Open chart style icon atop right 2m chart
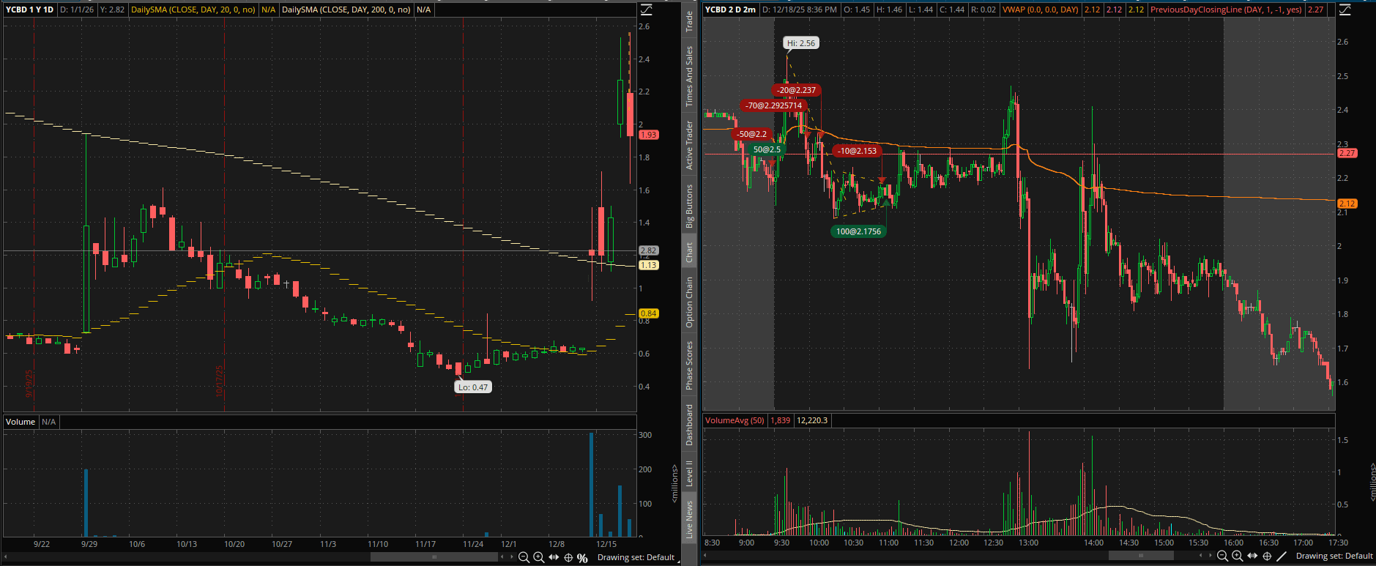Viewport: 1376px width, 566px height. (1345, 10)
